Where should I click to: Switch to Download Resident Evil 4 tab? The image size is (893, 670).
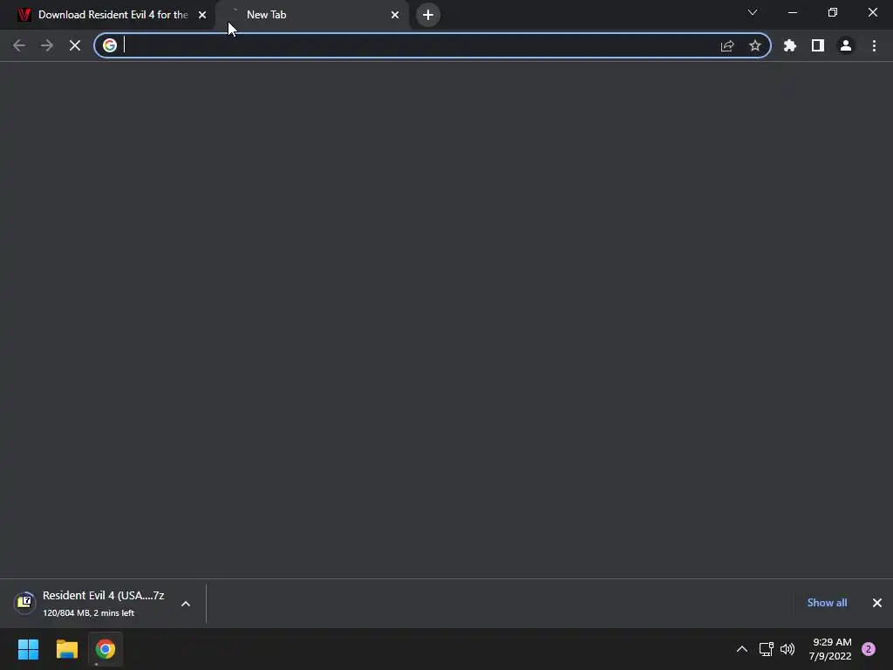point(112,15)
